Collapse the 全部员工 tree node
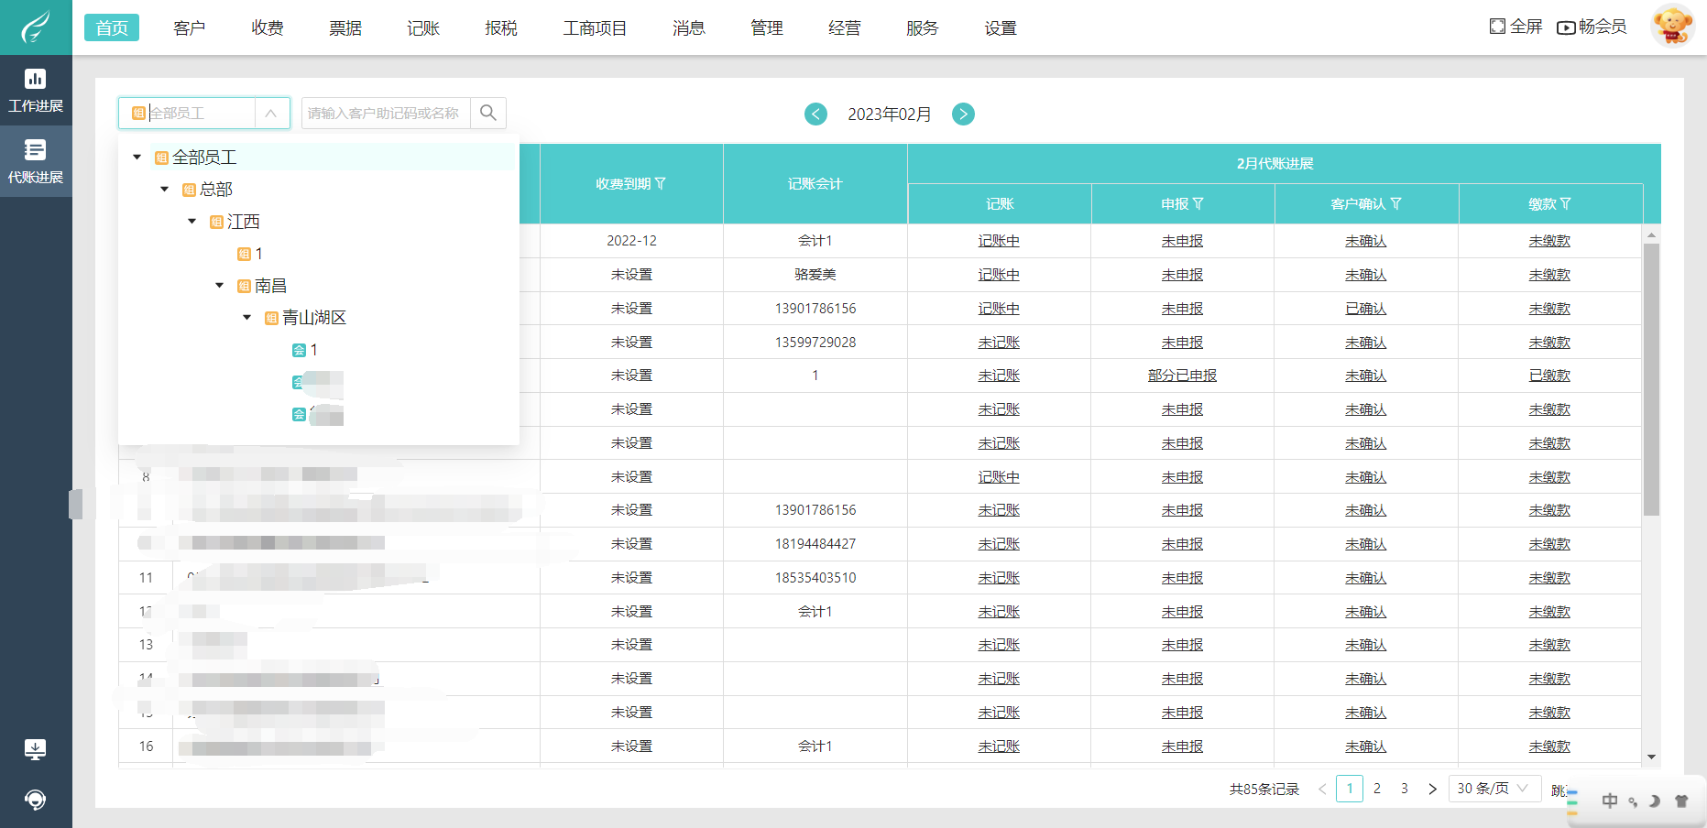The height and width of the screenshot is (828, 1707). tap(137, 156)
